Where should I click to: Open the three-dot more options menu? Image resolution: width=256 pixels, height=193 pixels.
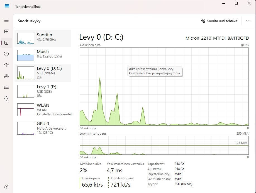click(248, 21)
